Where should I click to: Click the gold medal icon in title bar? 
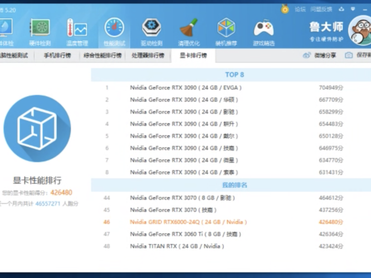tap(285, 9)
